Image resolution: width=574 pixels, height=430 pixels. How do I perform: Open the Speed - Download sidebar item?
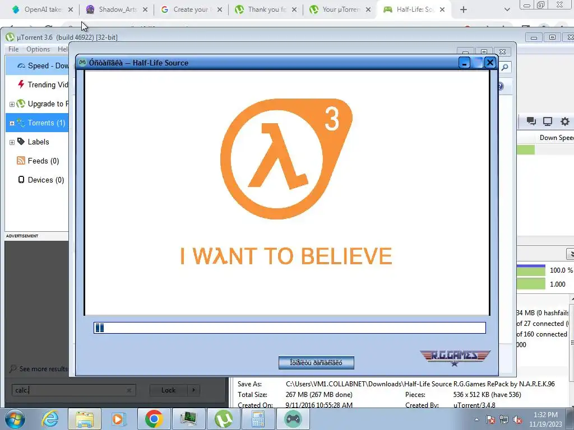pos(38,66)
